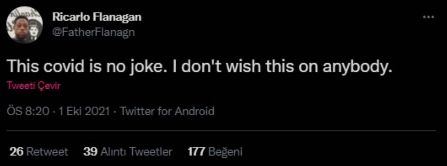This screenshot has width=447, height=166.
Task: Open the three-dot more options menu
Action: 428,17
